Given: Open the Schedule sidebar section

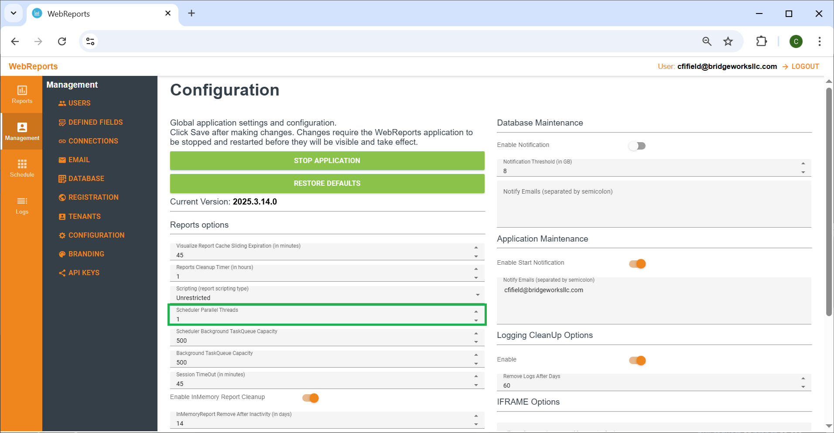Looking at the screenshot, I should (22, 168).
